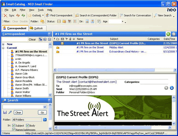Open the Tools menu
The height and width of the screenshot is (136, 178).
(x=41, y=10)
